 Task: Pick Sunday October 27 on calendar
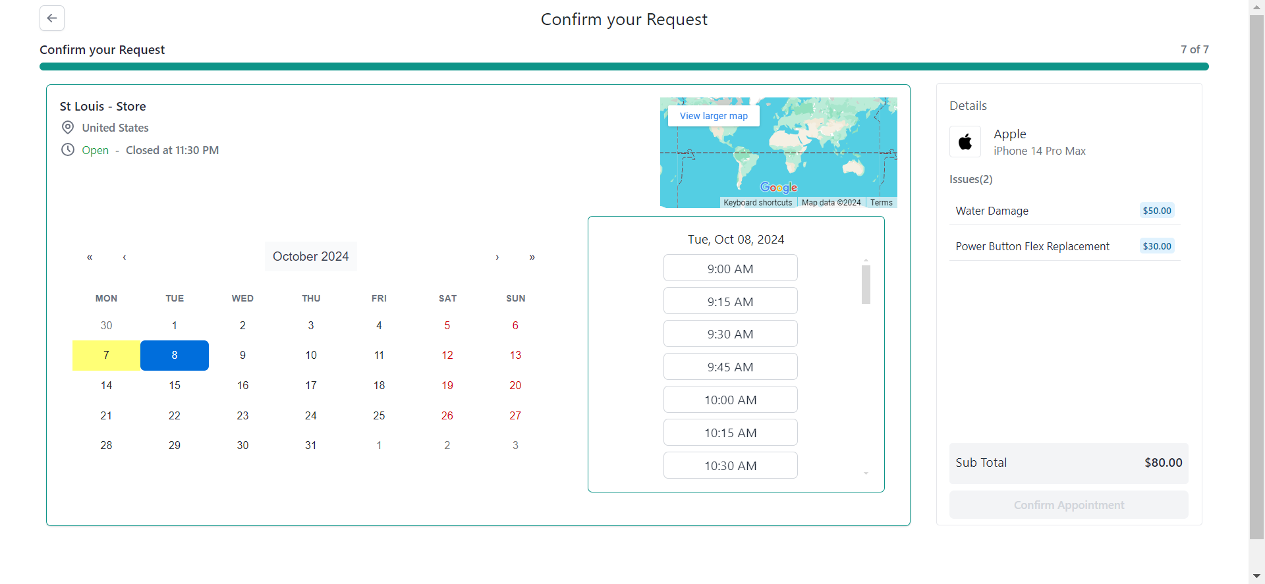(x=515, y=415)
